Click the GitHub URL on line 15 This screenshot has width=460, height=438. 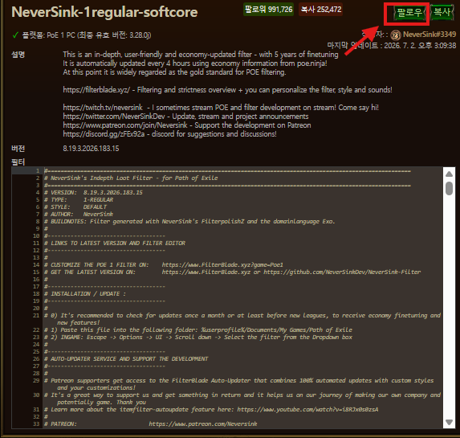(x=342, y=272)
